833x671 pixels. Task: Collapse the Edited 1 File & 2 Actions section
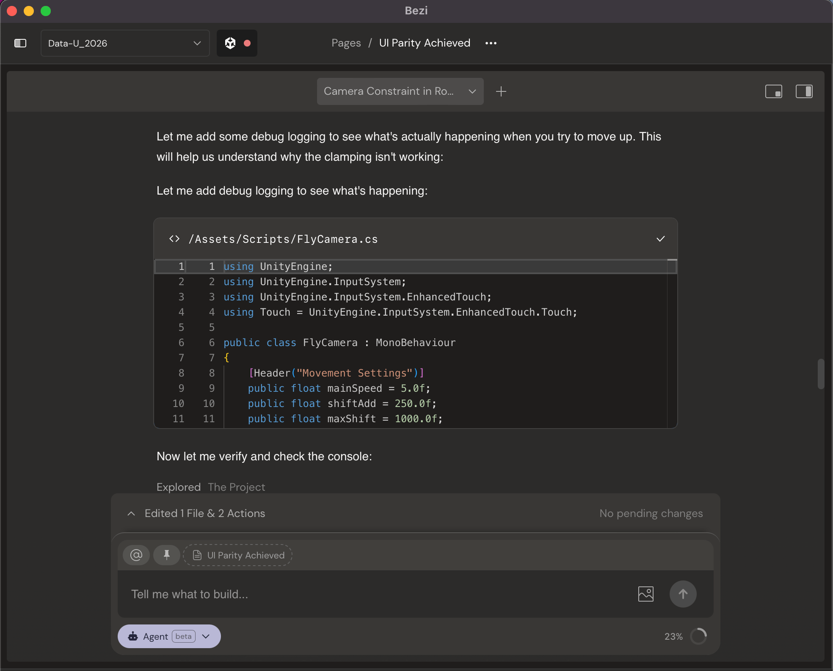(131, 513)
